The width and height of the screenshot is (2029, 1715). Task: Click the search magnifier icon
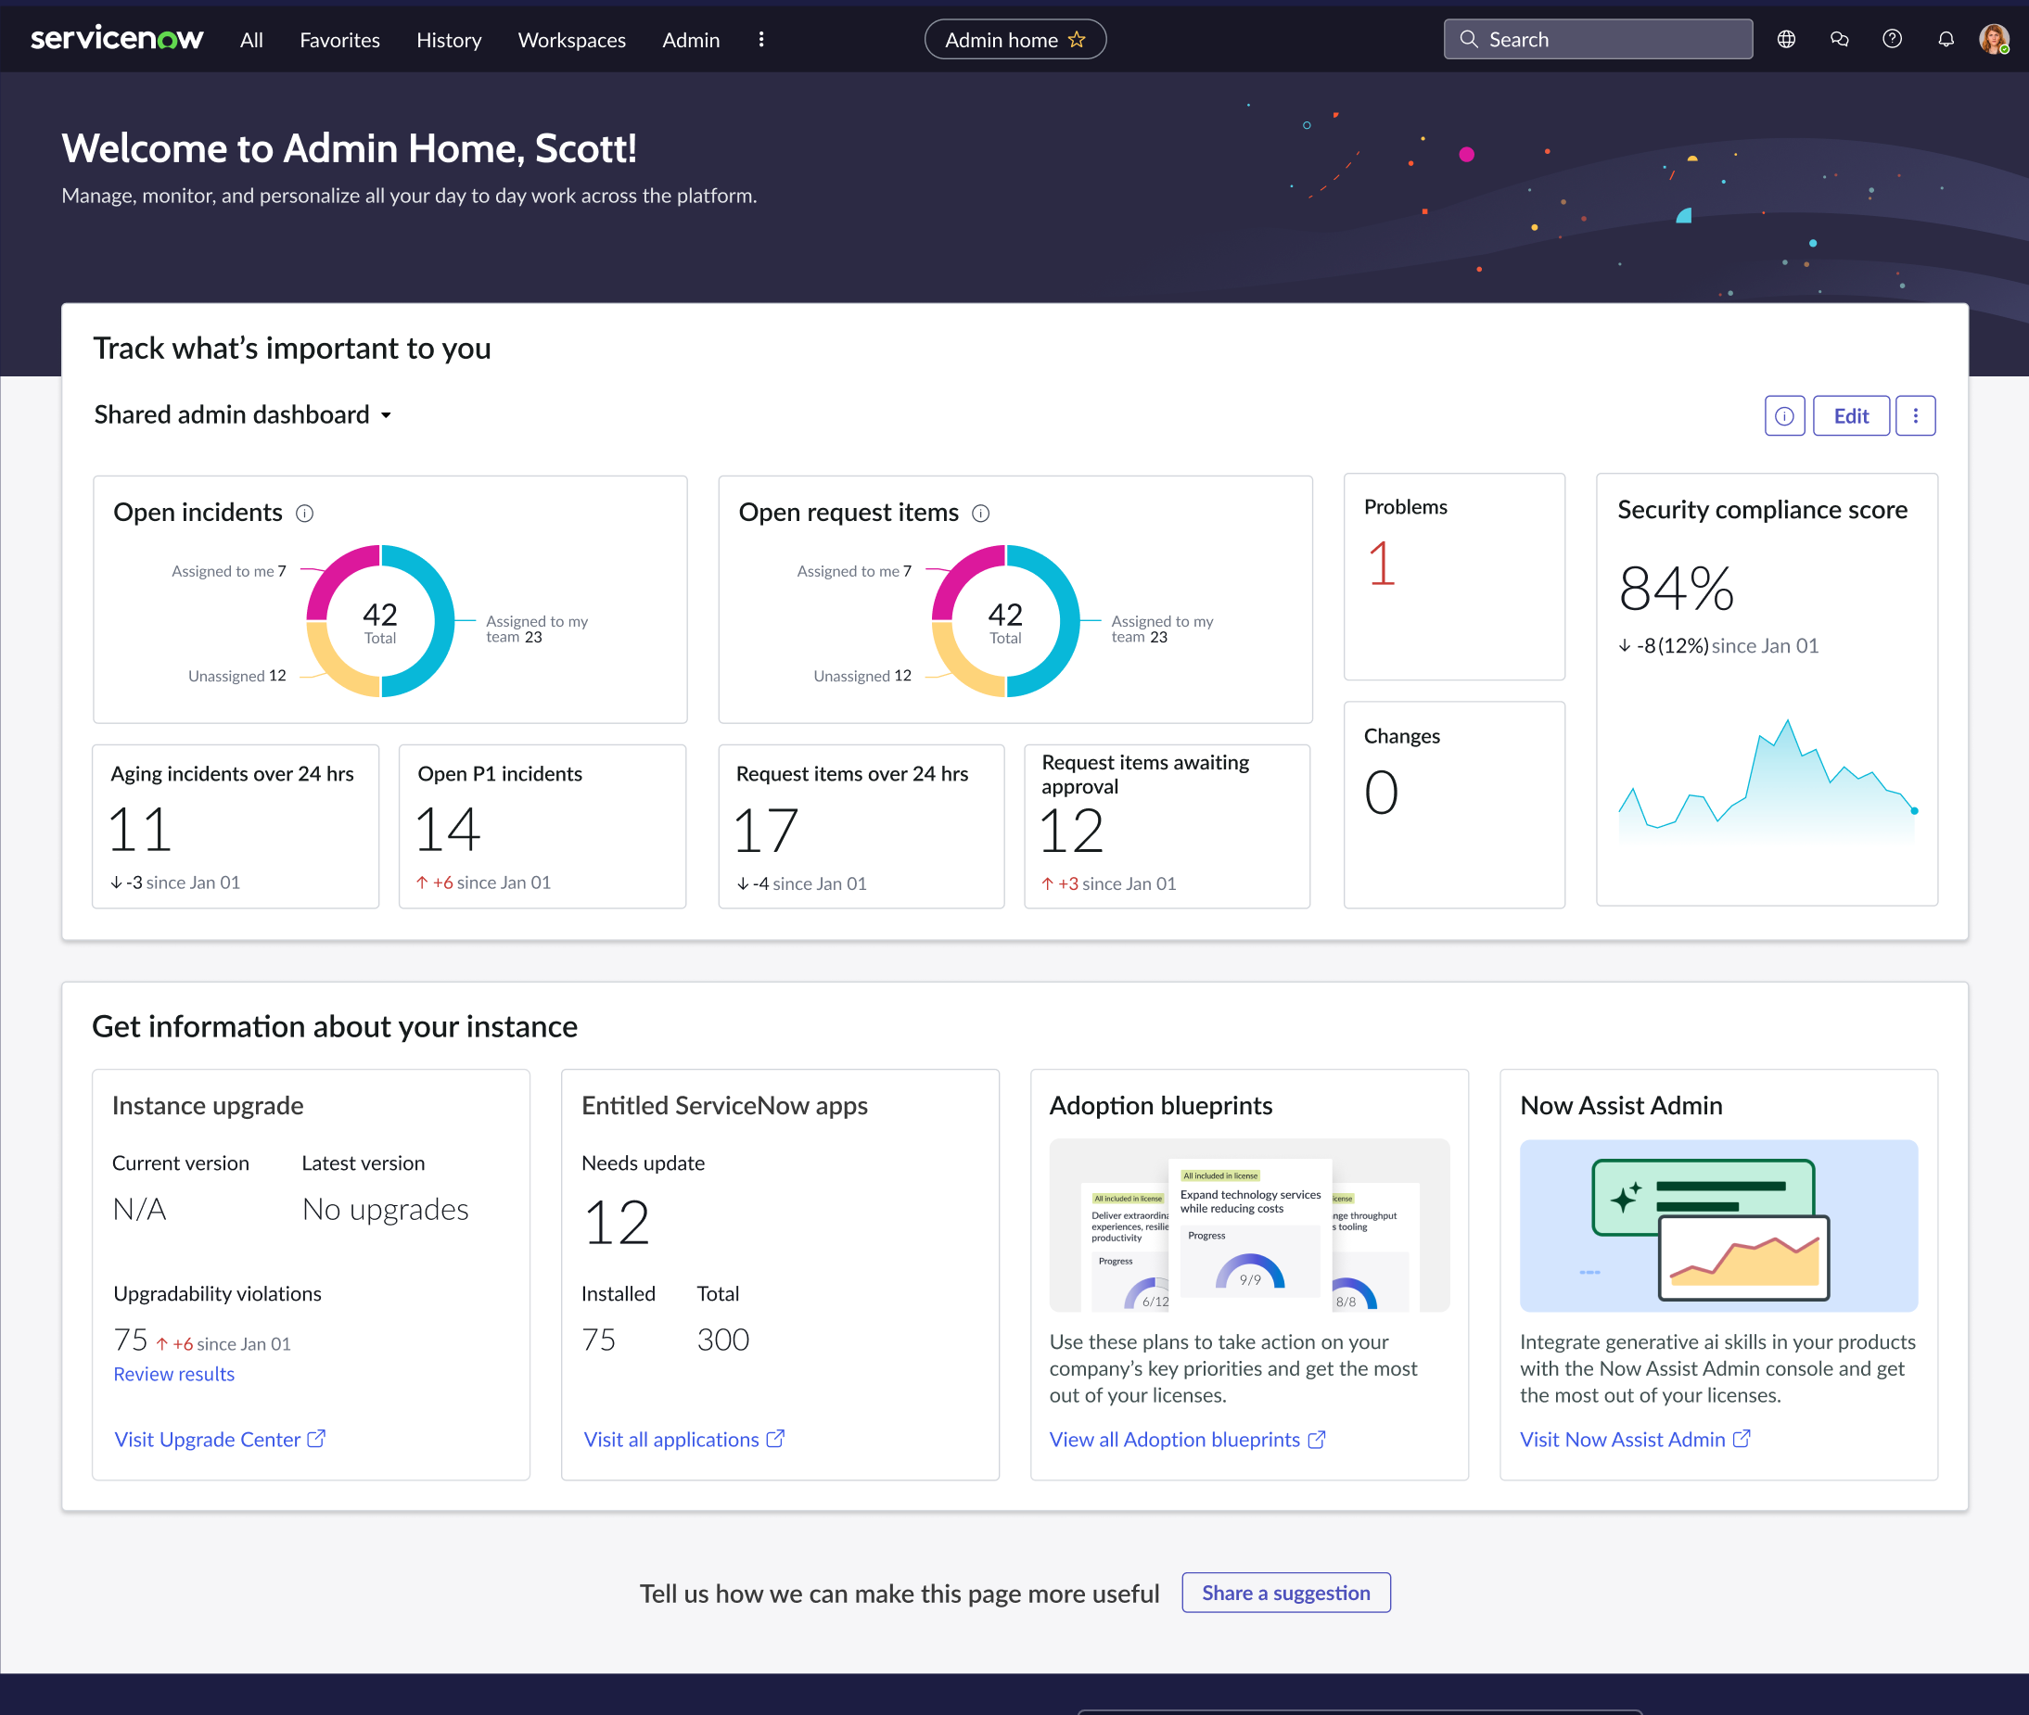point(1469,40)
